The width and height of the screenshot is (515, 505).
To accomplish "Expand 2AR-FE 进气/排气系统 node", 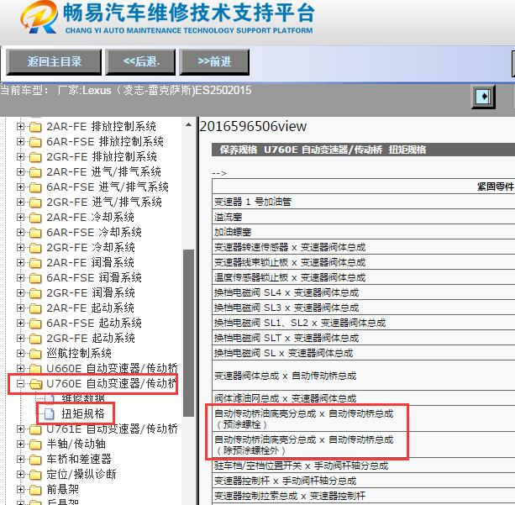I will coord(20,172).
